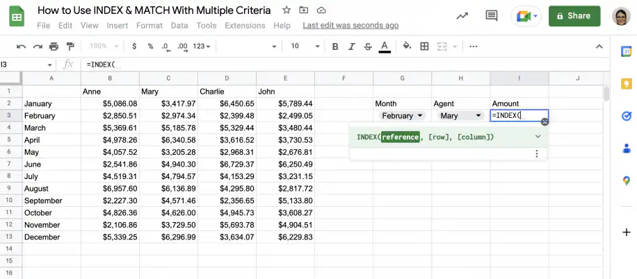
Task: Open the account profile picture
Action: point(621,16)
